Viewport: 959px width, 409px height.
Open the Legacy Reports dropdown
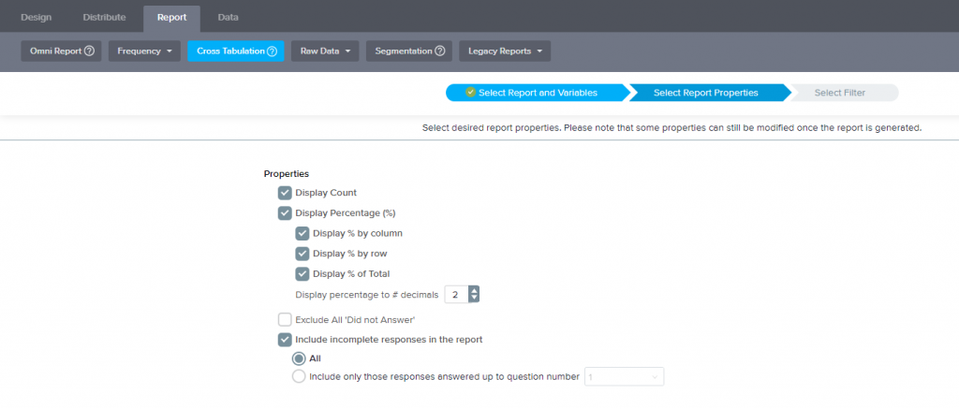(504, 51)
